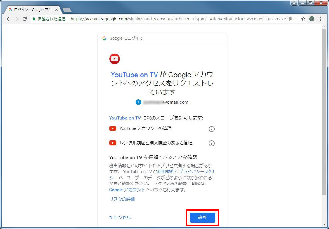Click the scrollbar up arrow

click(x=325, y=26)
